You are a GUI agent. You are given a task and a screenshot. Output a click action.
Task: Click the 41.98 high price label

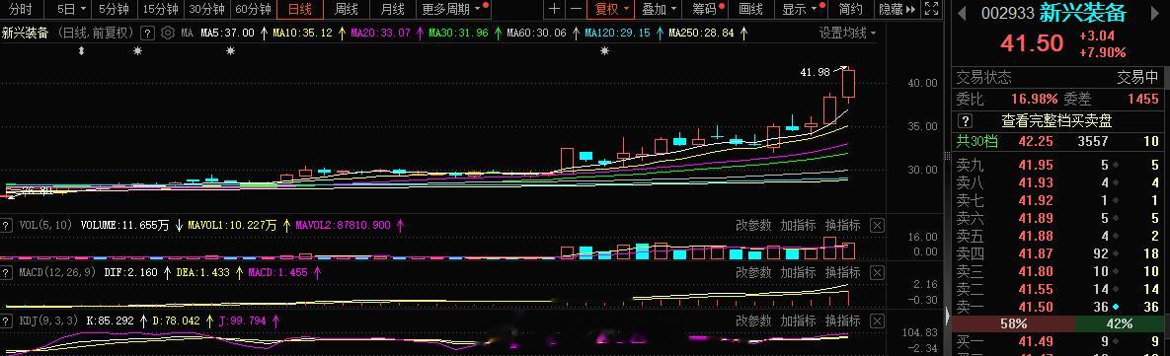coord(815,72)
